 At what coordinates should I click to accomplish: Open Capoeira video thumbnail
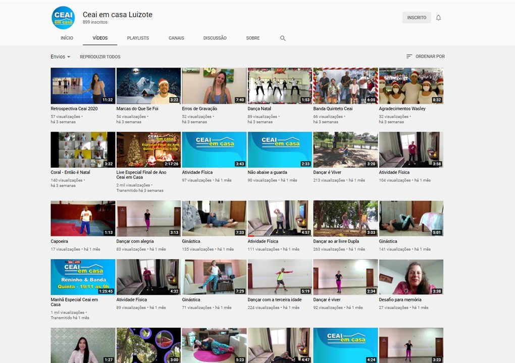tap(83, 218)
